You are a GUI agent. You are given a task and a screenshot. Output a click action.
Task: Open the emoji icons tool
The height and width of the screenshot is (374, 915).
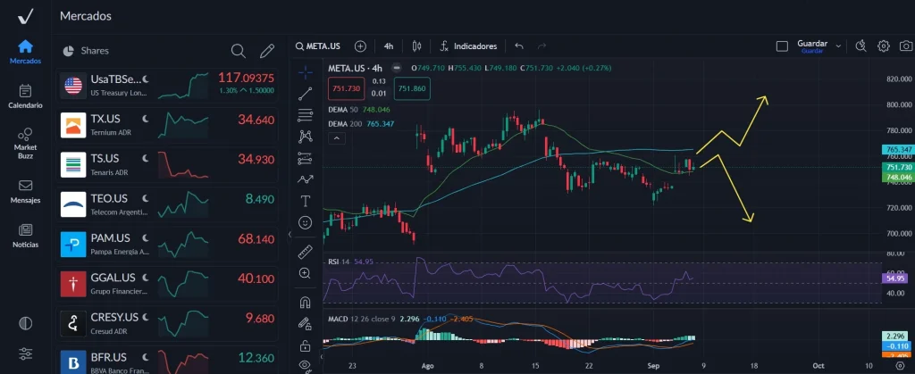click(306, 222)
